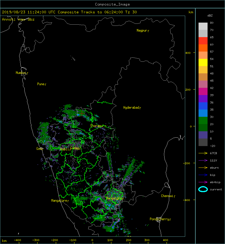The height and width of the screenshot is (244, 225).
Task: Click the 2019/08/23 11:24:00 UTC timestamp
Action: click(x=29, y=12)
